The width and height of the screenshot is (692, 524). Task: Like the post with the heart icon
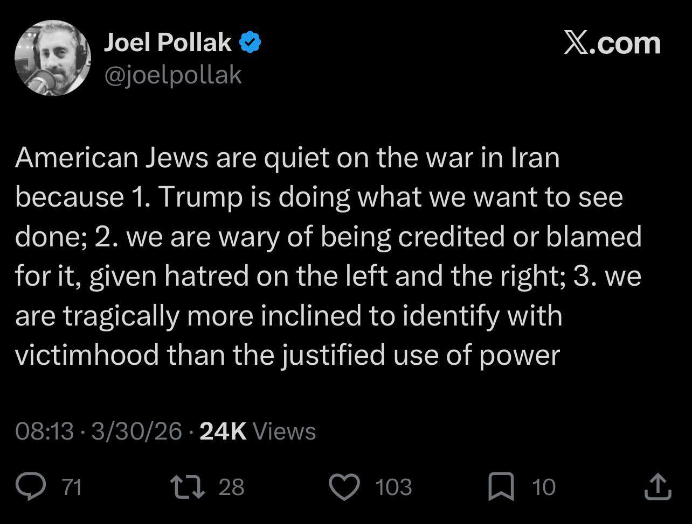pos(344,486)
